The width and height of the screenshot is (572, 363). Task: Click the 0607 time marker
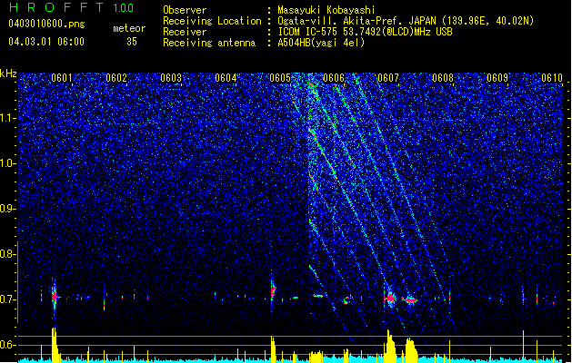388,78
